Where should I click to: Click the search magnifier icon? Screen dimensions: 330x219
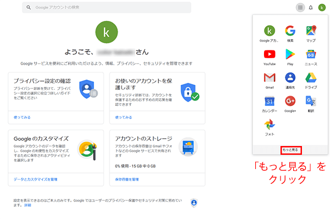(x=29, y=8)
